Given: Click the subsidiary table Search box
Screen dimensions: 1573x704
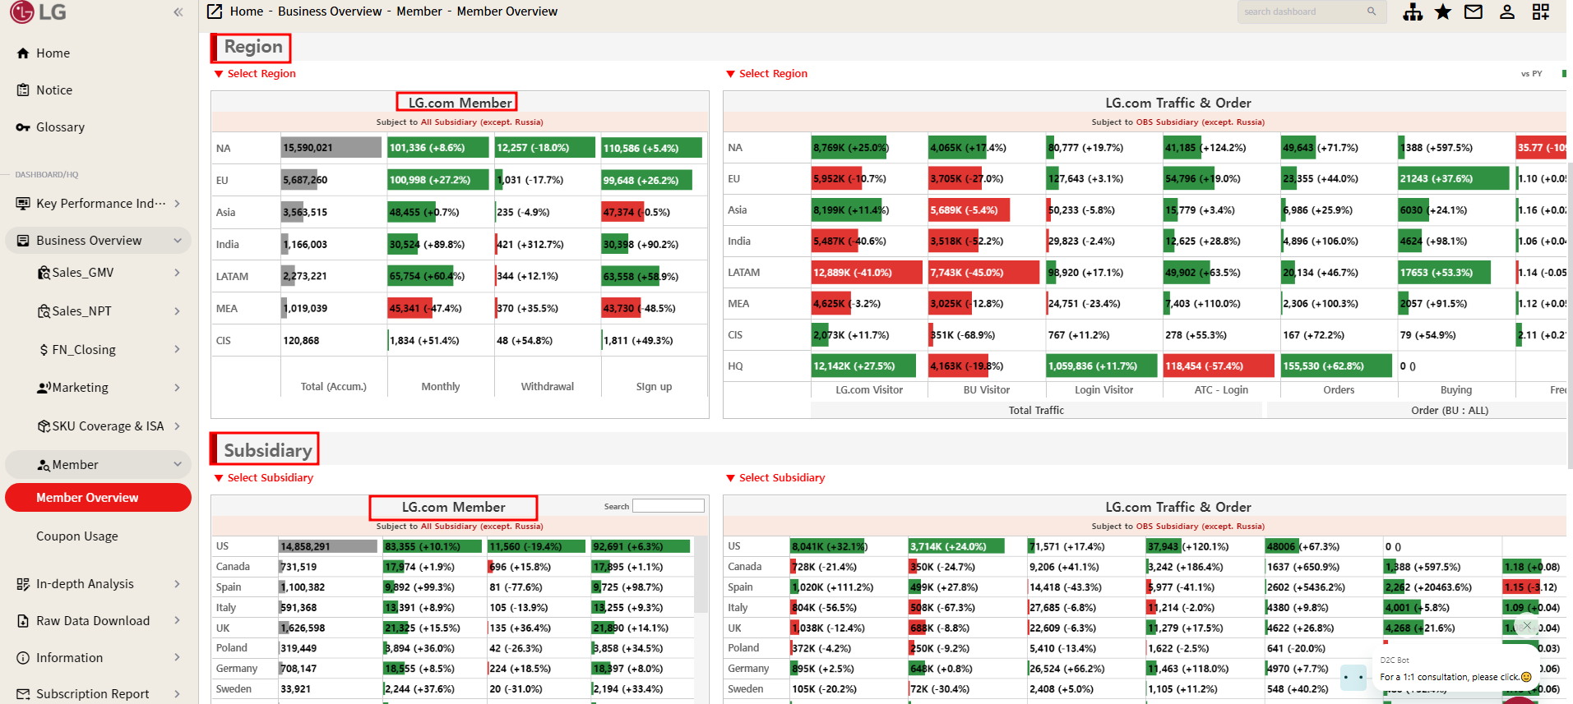Looking at the screenshot, I should pos(668,506).
